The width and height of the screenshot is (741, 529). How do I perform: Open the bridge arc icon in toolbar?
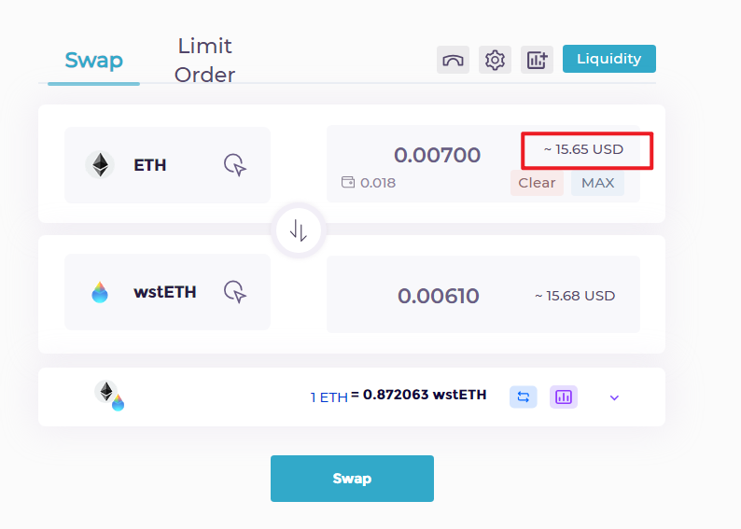tap(453, 60)
